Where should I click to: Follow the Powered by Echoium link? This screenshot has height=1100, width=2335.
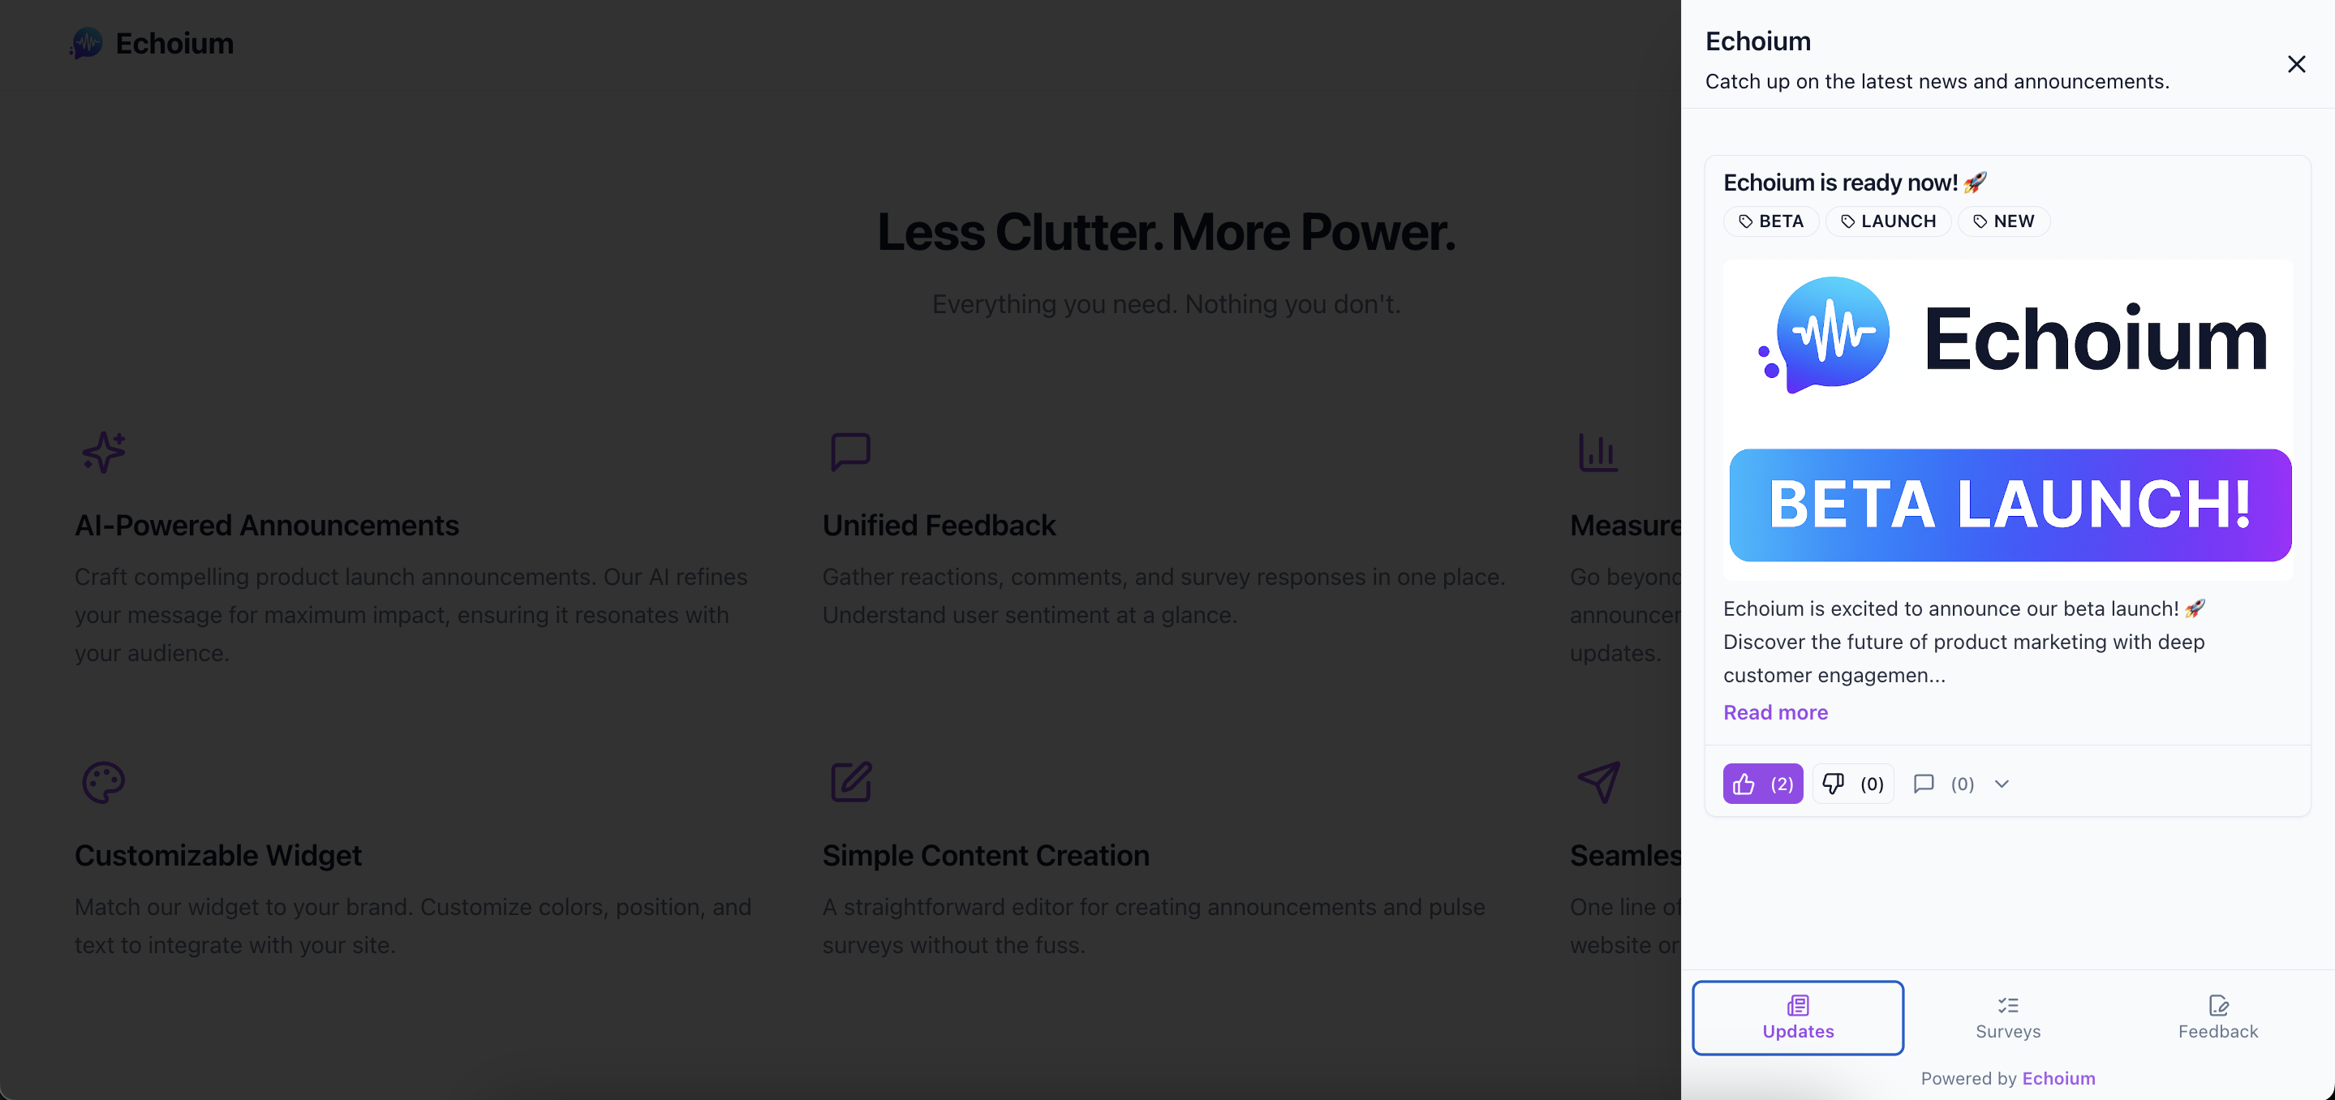pos(2058,1078)
